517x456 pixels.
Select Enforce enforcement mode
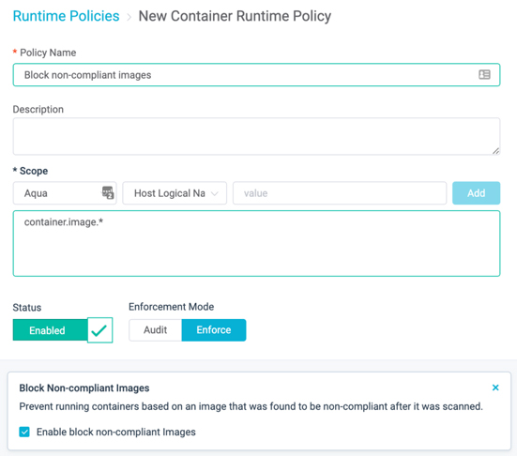click(x=214, y=329)
